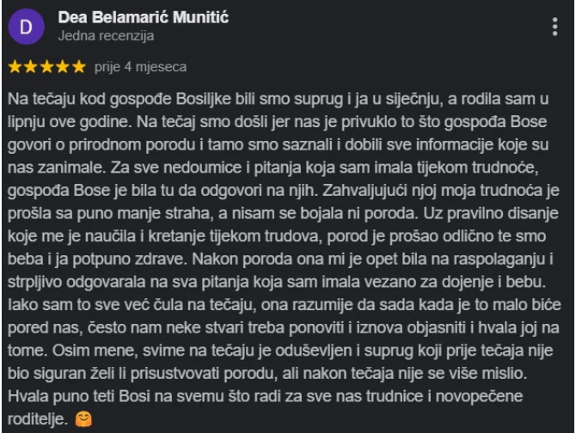
Task: Click the "prije 4 mjeseca" timestamp
Action: [x=140, y=66]
